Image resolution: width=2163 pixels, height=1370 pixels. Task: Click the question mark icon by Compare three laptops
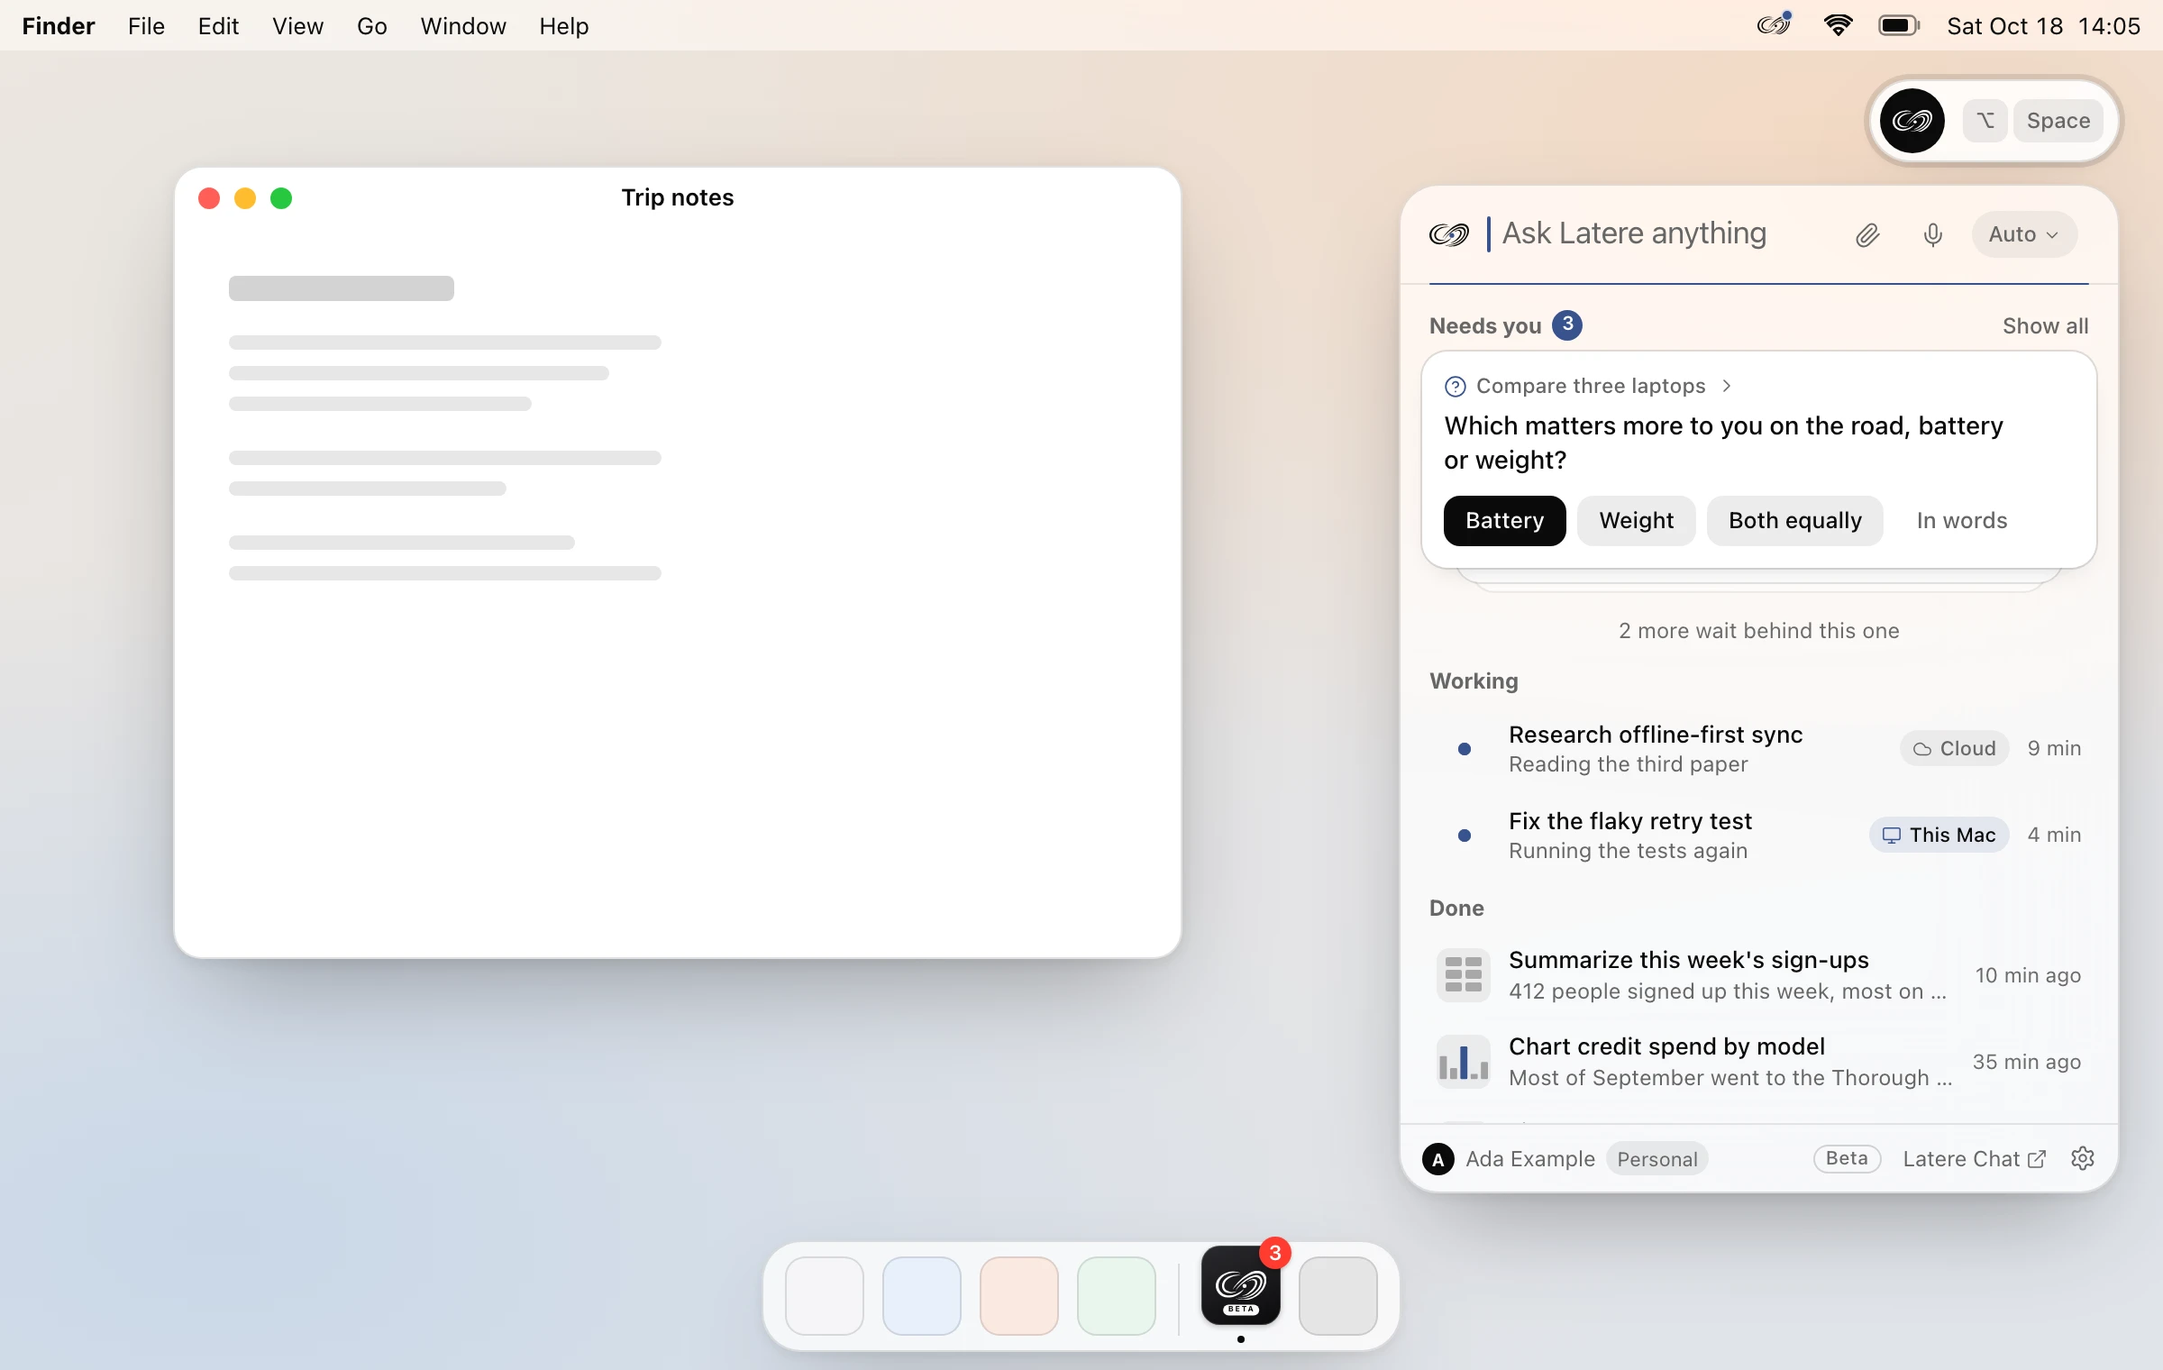pos(1455,387)
